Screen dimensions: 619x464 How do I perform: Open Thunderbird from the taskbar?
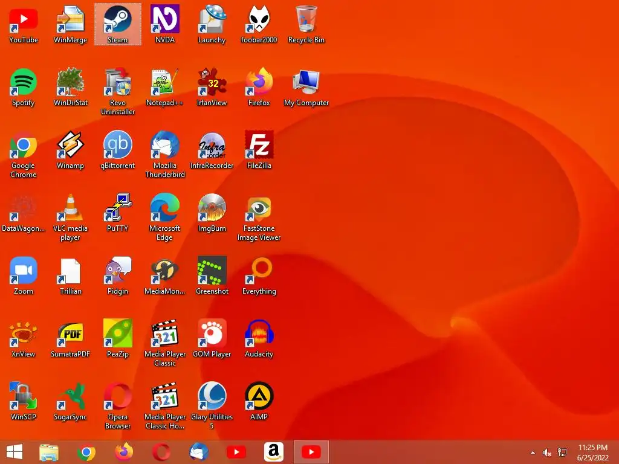199,452
